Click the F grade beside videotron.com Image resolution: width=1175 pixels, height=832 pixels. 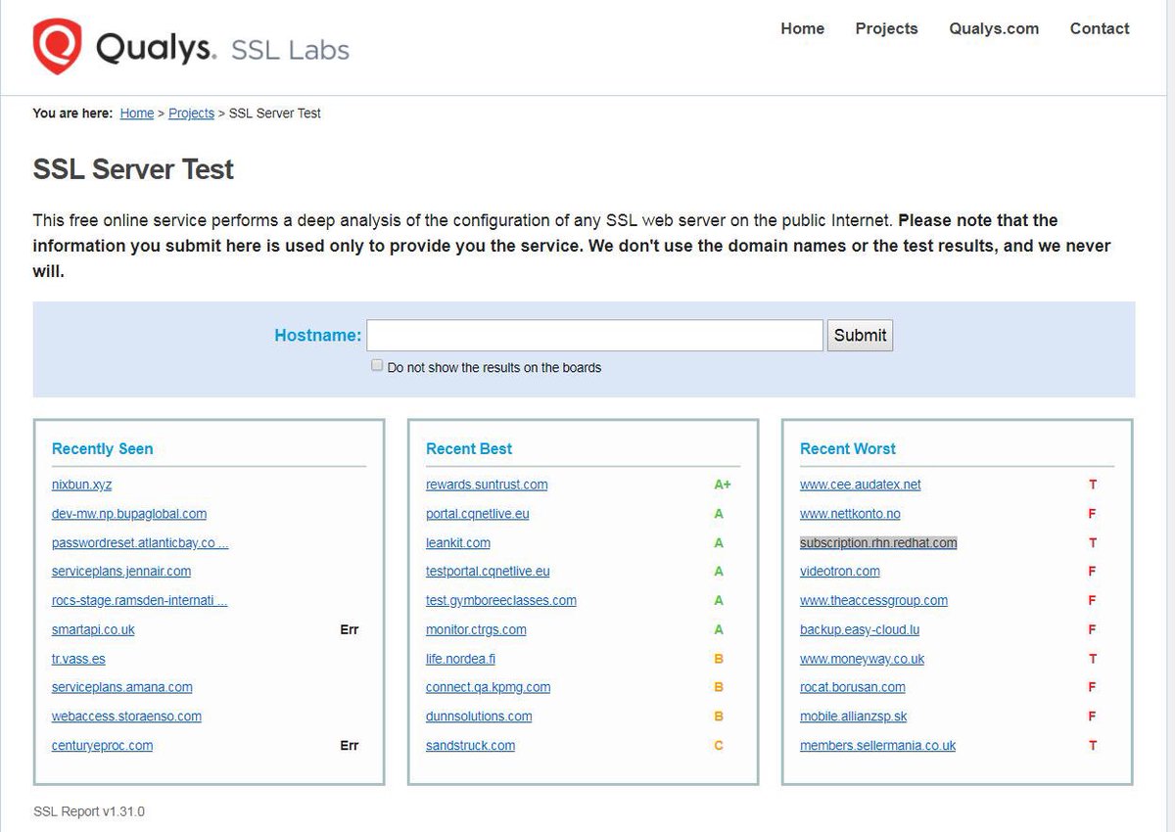click(x=1093, y=572)
